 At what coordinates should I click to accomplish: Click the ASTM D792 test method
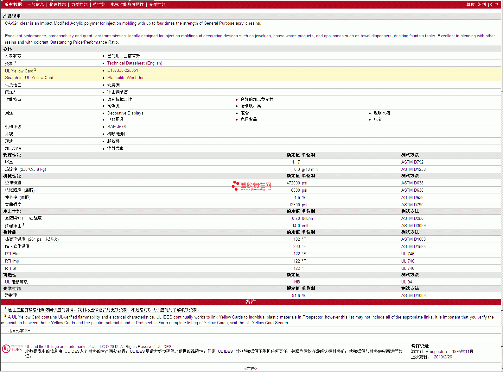(412, 162)
